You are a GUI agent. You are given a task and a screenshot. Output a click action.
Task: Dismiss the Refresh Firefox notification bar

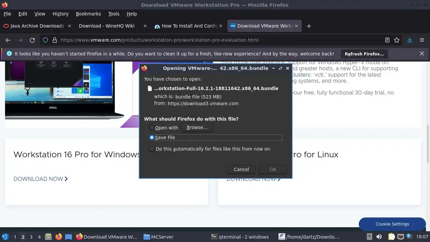422,53
